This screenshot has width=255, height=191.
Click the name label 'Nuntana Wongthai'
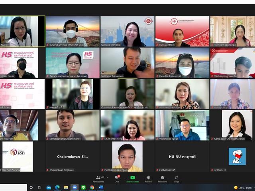(112, 45)
